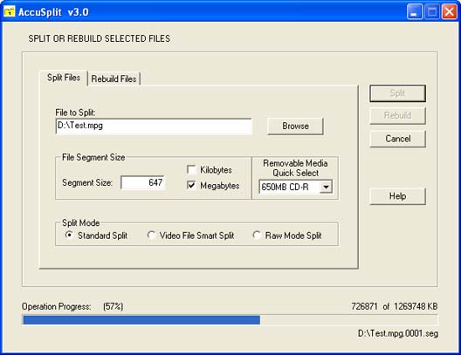This screenshot has height=355, width=461.
Task: Click the AccuSplit title bar icon
Action: tap(9, 11)
